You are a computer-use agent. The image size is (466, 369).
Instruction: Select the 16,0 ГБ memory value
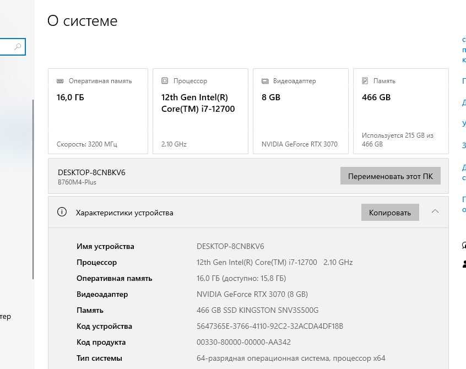pyautogui.click(x=71, y=97)
